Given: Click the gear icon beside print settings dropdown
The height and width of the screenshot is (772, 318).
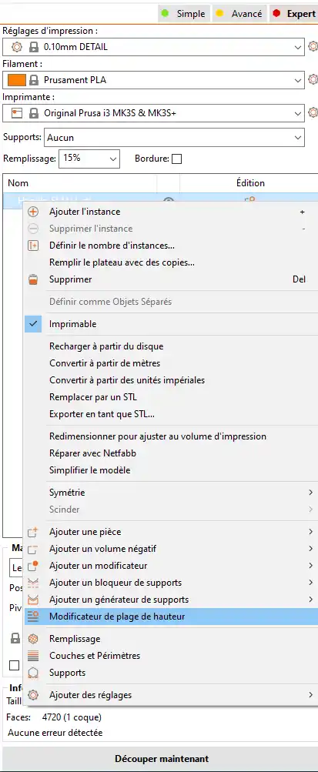Looking at the screenshot, I should click(x=313, y=47).
